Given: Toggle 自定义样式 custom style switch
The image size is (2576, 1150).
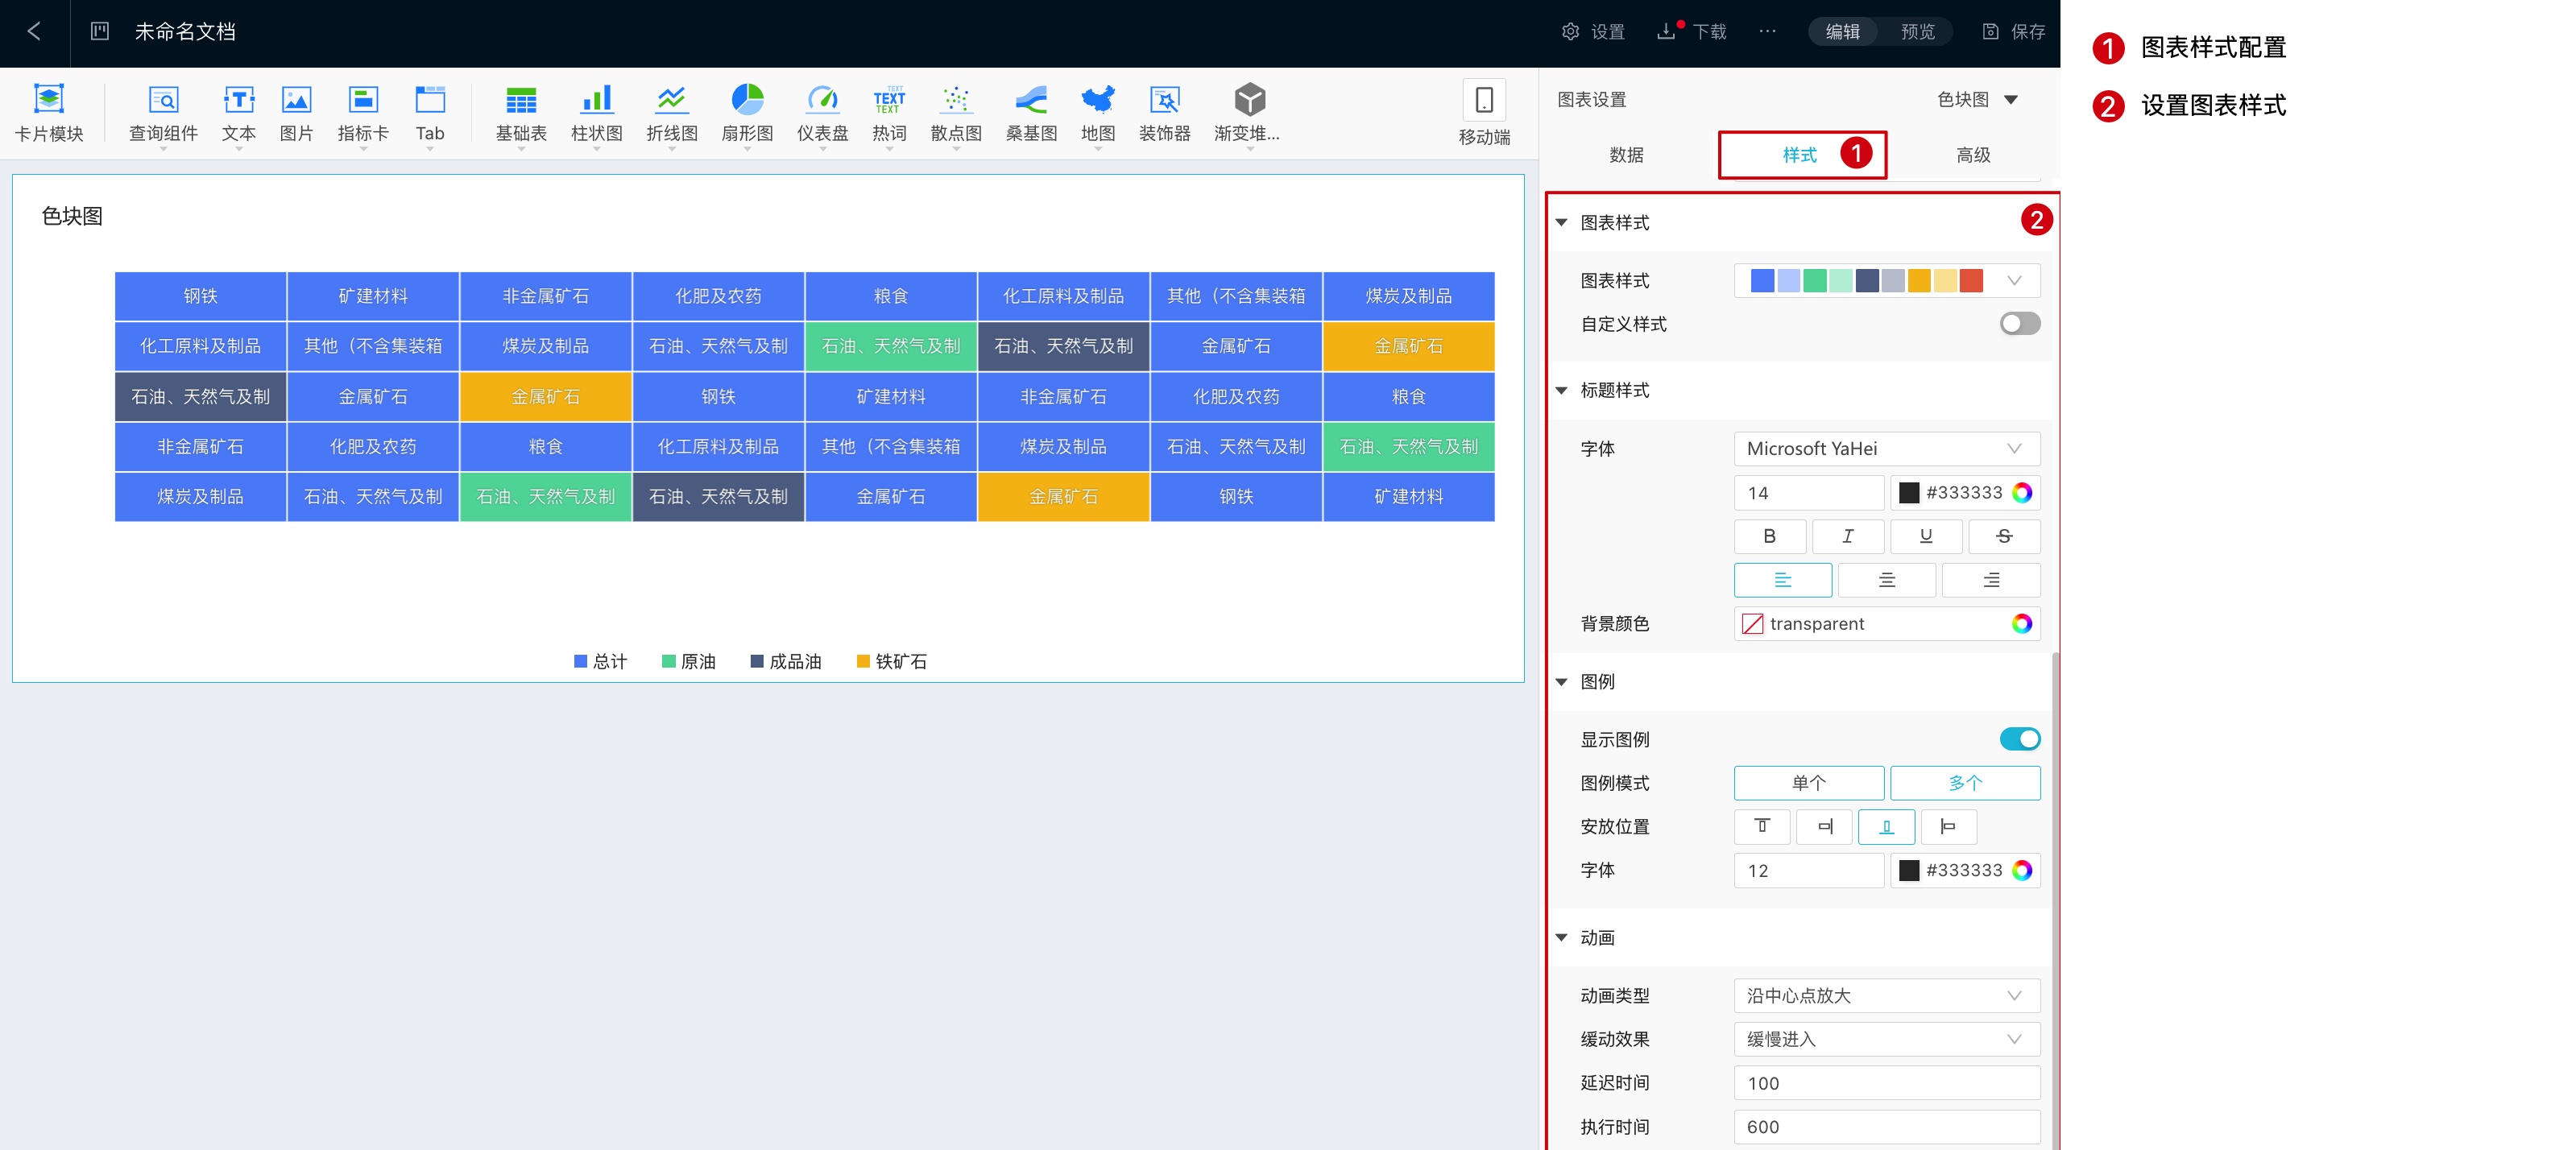Looking at the screenshot, I should pos(2019,323).
